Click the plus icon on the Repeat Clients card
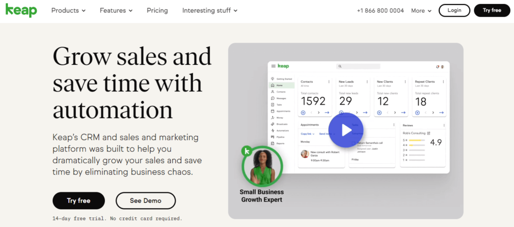 [x=417, y=112]
